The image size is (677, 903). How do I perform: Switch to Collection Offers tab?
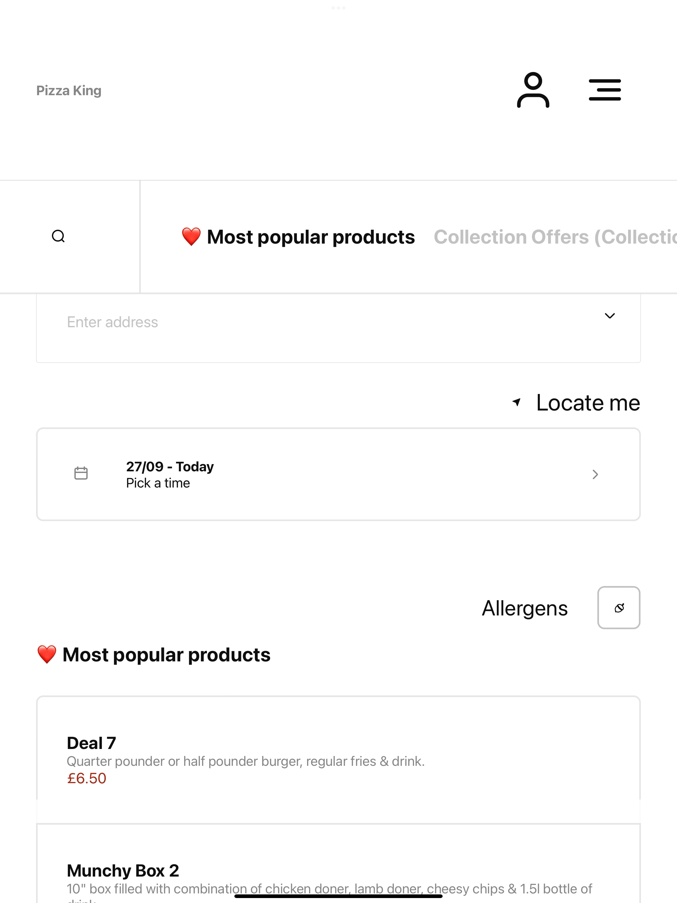pyautogui.click(x=555, y=237)
